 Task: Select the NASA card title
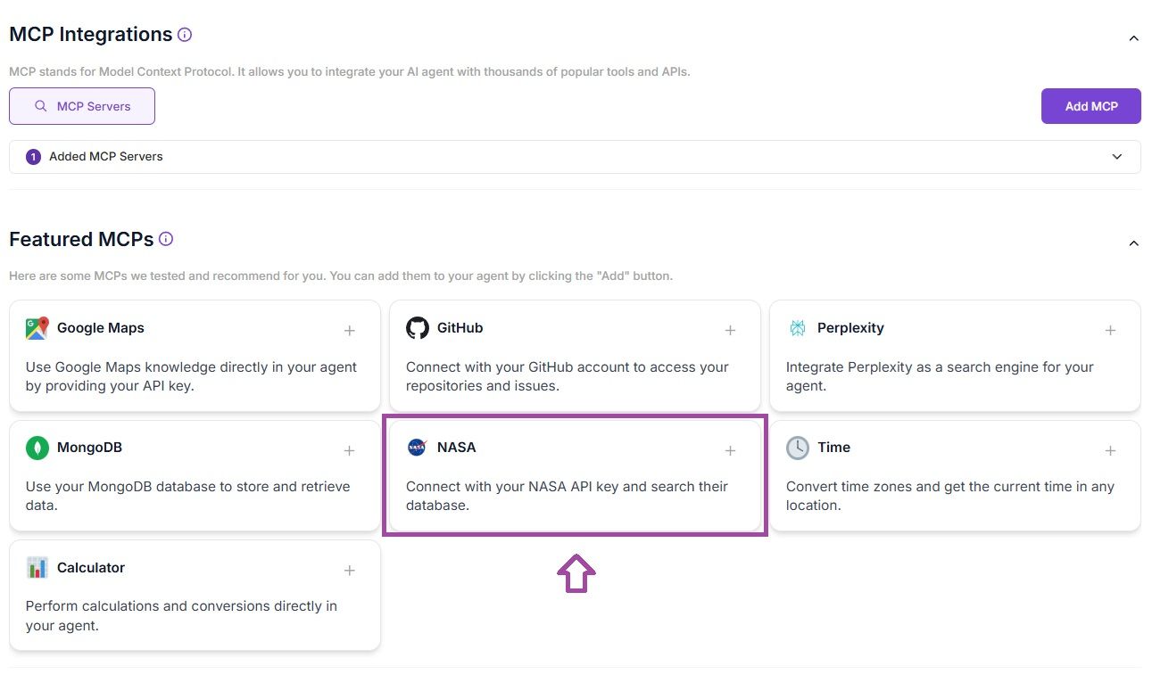coord(457,448)
